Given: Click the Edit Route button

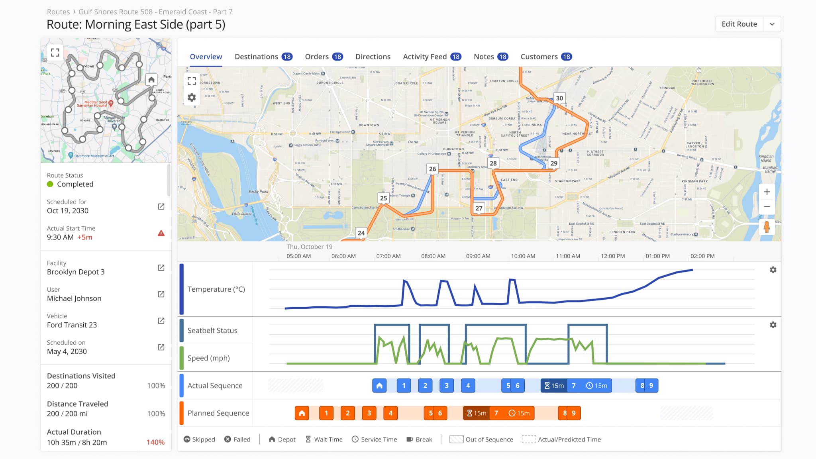Looking at the screenshot, I should 739,24.
